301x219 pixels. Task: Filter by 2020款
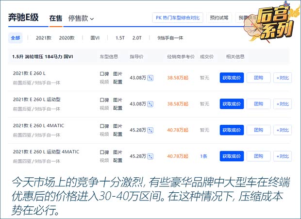[67, 38]
